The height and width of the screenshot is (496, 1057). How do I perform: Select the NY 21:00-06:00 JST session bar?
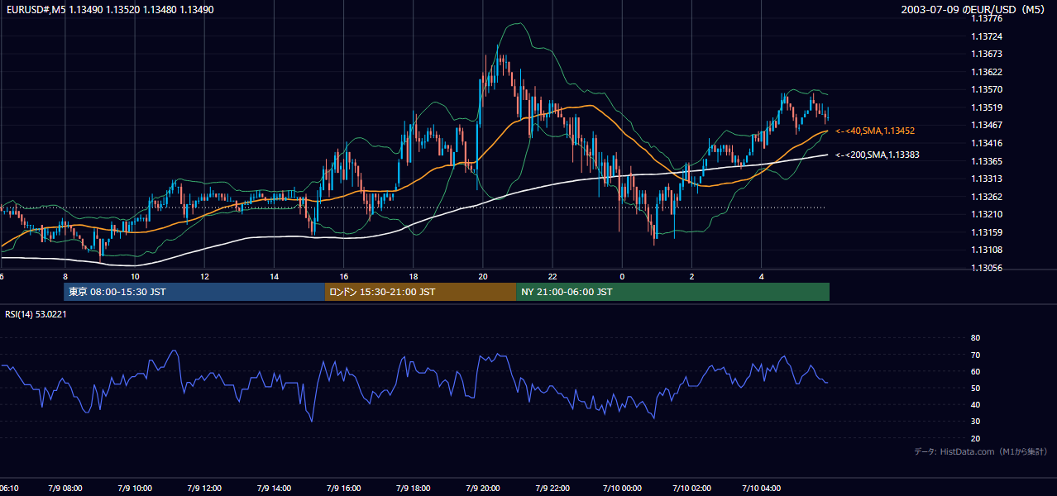coord(672,292)
